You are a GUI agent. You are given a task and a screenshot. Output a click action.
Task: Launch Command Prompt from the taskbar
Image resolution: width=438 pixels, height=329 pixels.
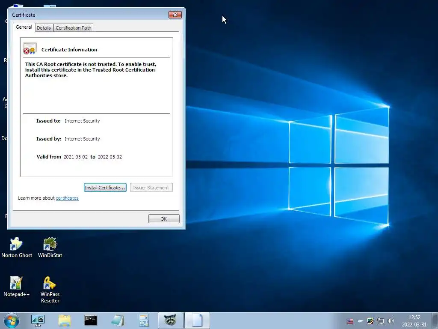[91, 320]
